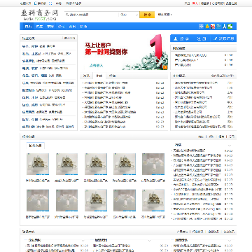Click the blue square icon between red icon and person figure
Screen dimensions: 252x252
218,27
